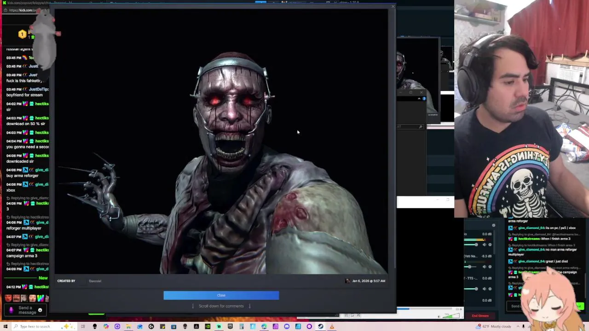Screen dimensions: 589x331
Task: Open Logitech G icon on the taskbar
Action: click(x=151, y=326)
